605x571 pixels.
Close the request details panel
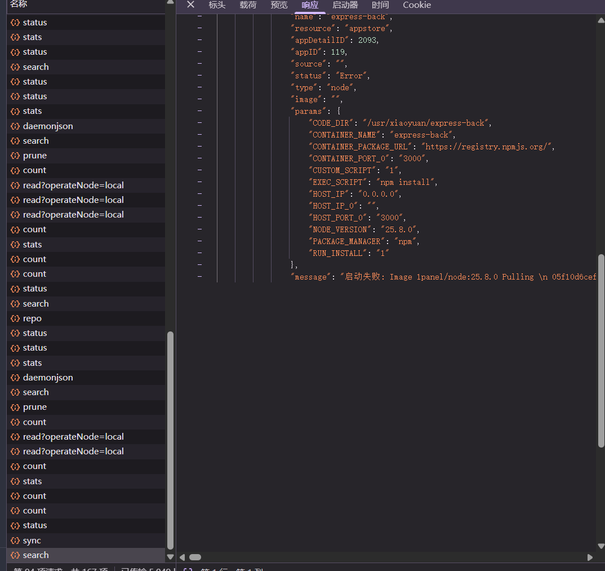(190, 5)
